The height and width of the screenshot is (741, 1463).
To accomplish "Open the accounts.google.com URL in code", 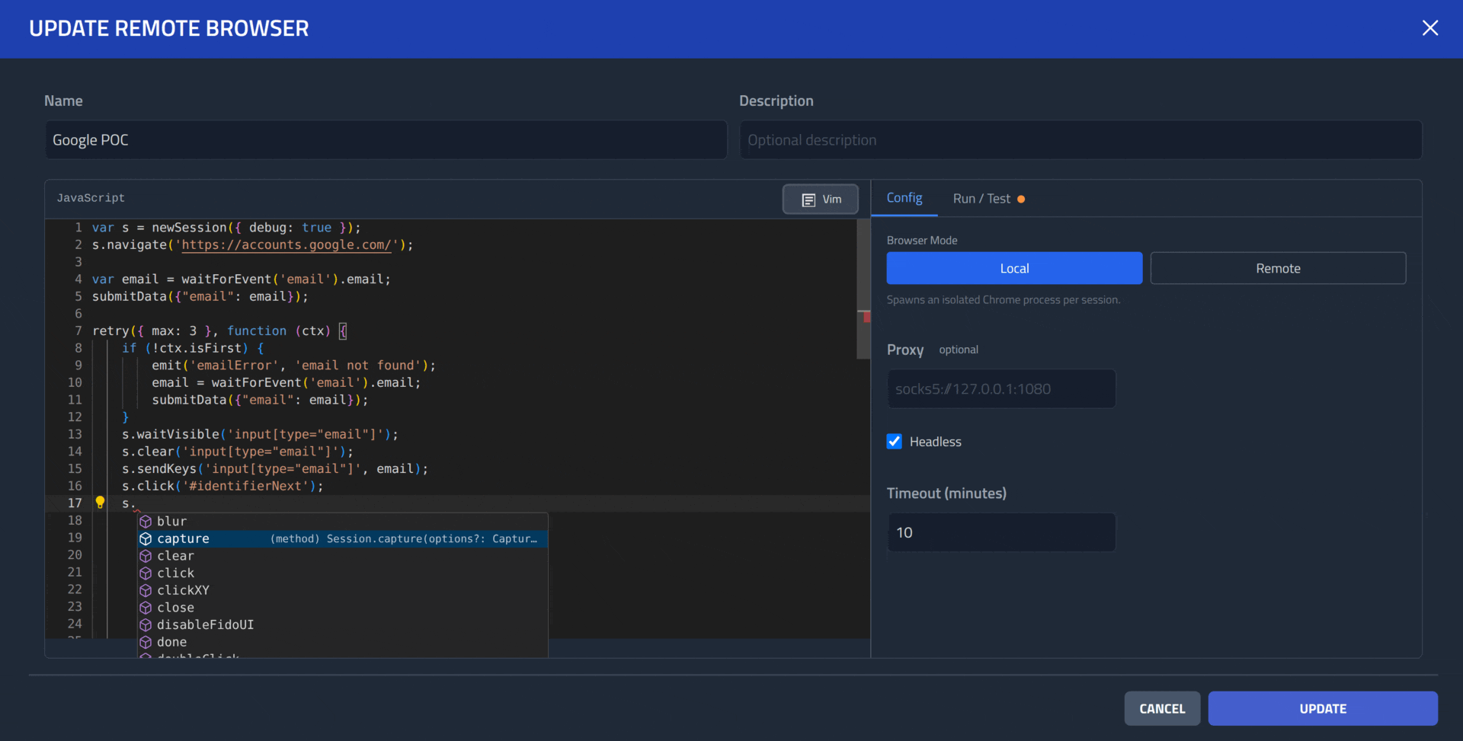I will (x=286, y=245).
